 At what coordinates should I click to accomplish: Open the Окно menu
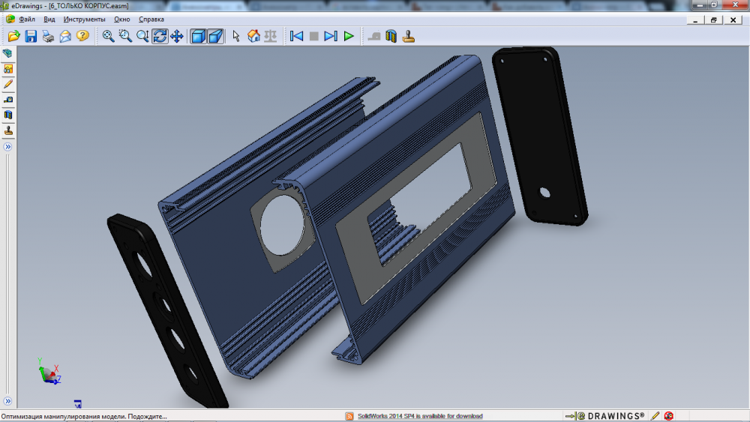tap(122, 19)
